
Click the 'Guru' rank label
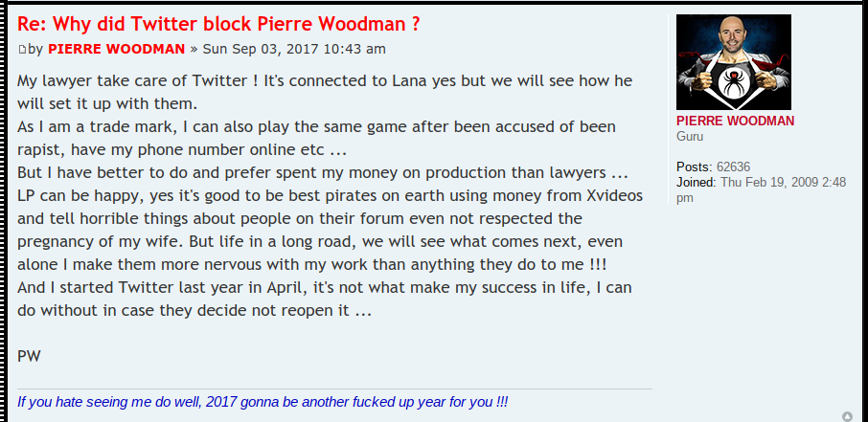pyautogui.click(x=690, y=136)
